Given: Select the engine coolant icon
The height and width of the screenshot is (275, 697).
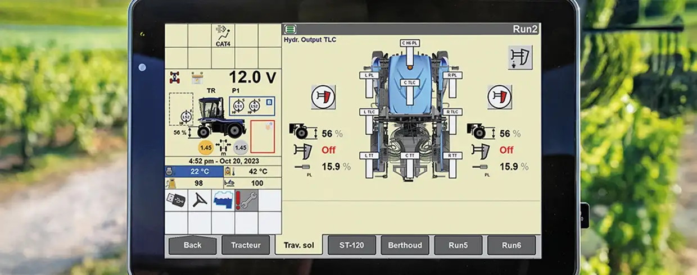Looking at the screenshot, I should (x=223, y=200).
